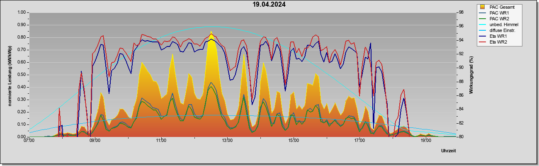Click the Uhrzeit axis label
Screen dimensions: 539x166
tap(449, 151)
